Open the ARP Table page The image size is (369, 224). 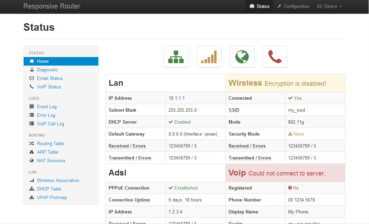tap(47, 152)
